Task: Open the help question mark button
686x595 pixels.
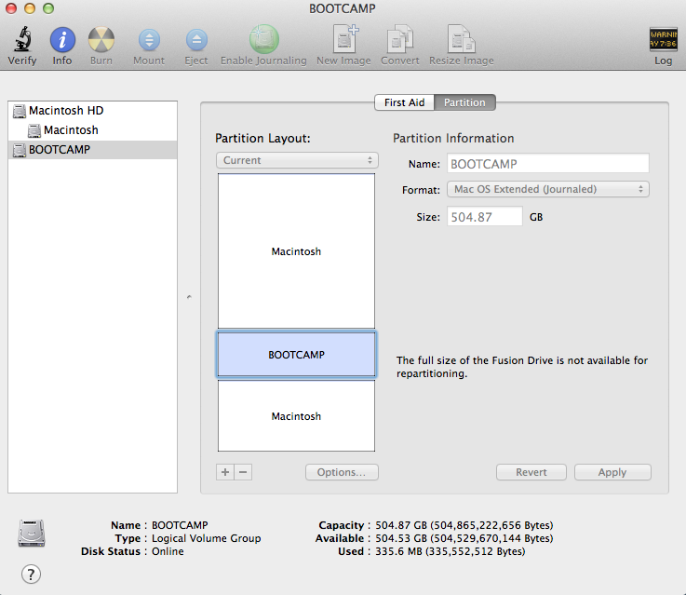Action: (x=31, y=574)
